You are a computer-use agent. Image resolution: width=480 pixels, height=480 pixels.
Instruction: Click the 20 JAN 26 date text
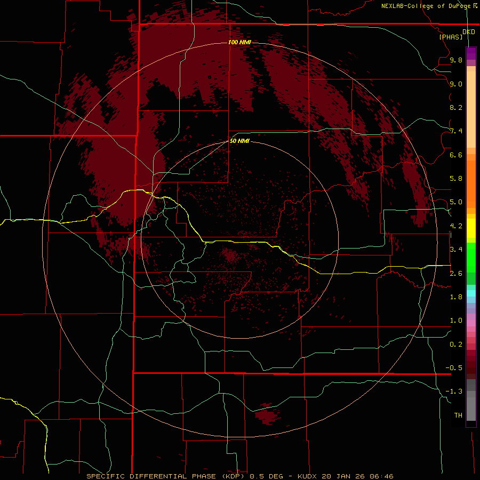click(344, 476)
